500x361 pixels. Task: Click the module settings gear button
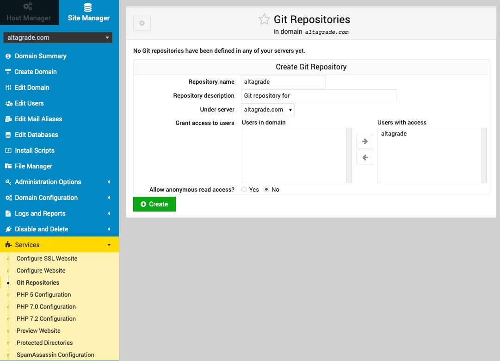[x=142, y=23]
